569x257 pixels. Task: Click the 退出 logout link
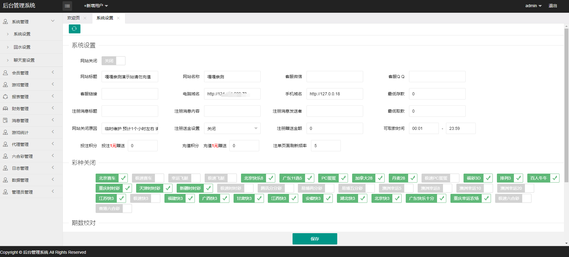(553, 6)
